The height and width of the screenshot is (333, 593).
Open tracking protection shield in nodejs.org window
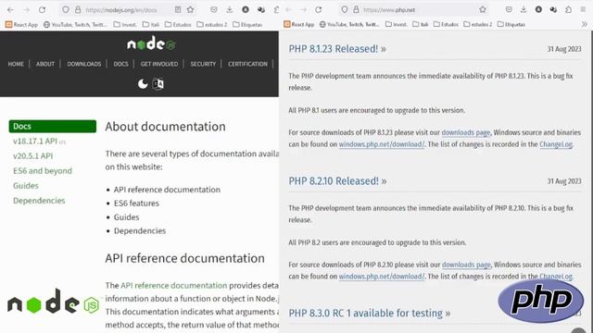[x=66, y=10]
